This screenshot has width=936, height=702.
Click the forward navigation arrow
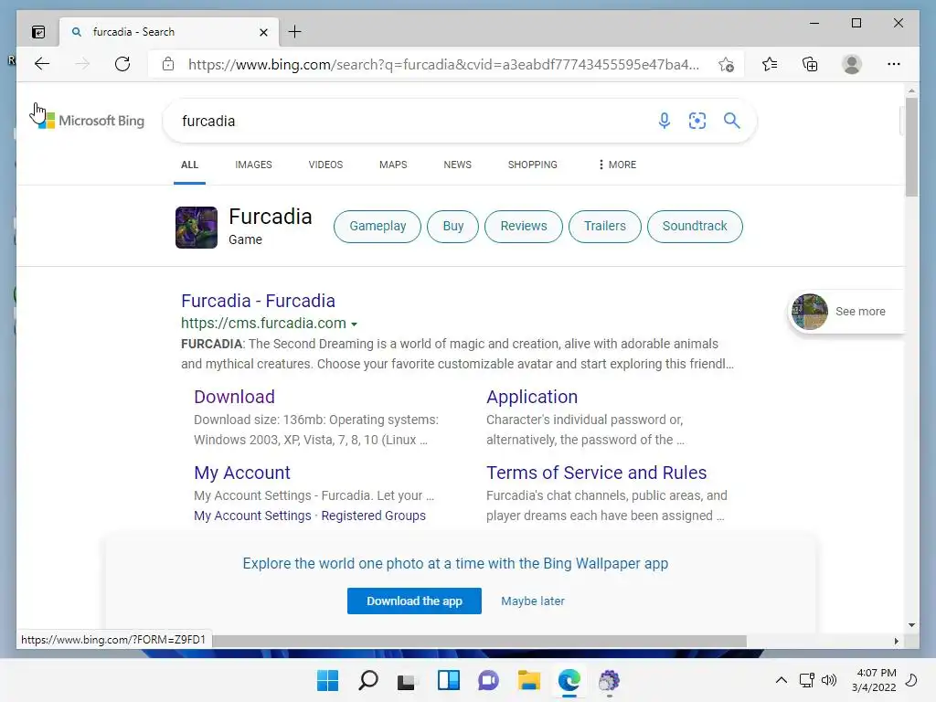pyautogui.click(x=82, y=64)
